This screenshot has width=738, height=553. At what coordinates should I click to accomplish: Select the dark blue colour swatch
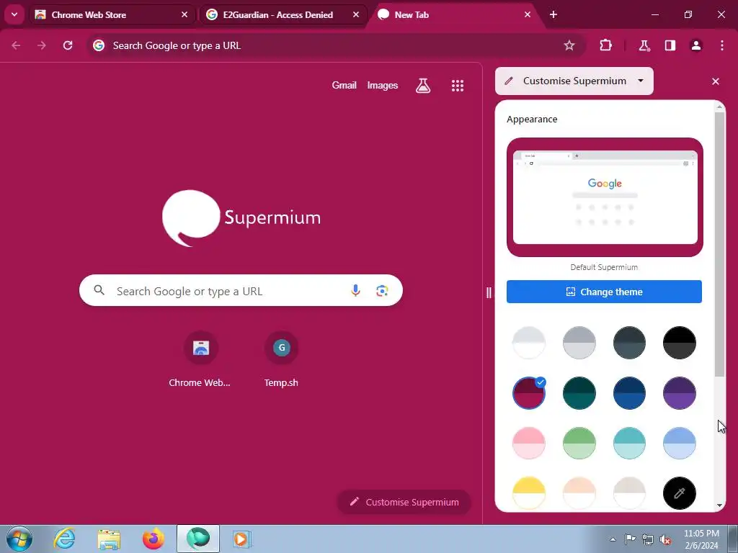pyautogui.click(x=629, y=392)
